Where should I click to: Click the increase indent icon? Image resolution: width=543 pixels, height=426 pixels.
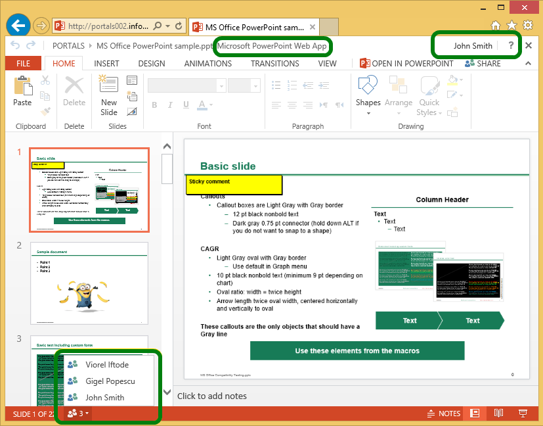tap(324, 85)
